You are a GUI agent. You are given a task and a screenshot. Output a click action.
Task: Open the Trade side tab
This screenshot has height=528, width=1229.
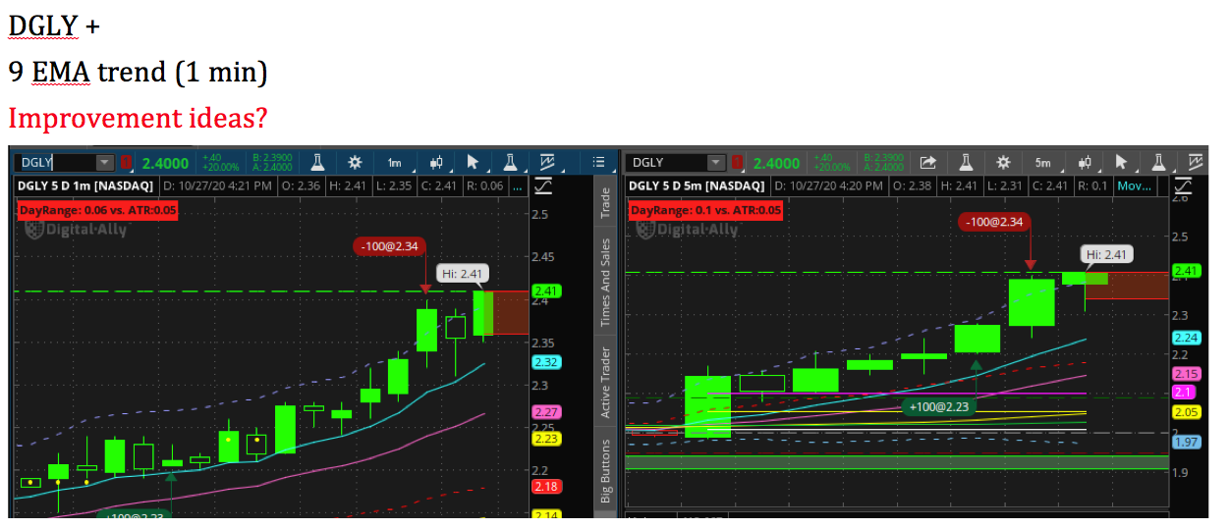tap(606, 203)
